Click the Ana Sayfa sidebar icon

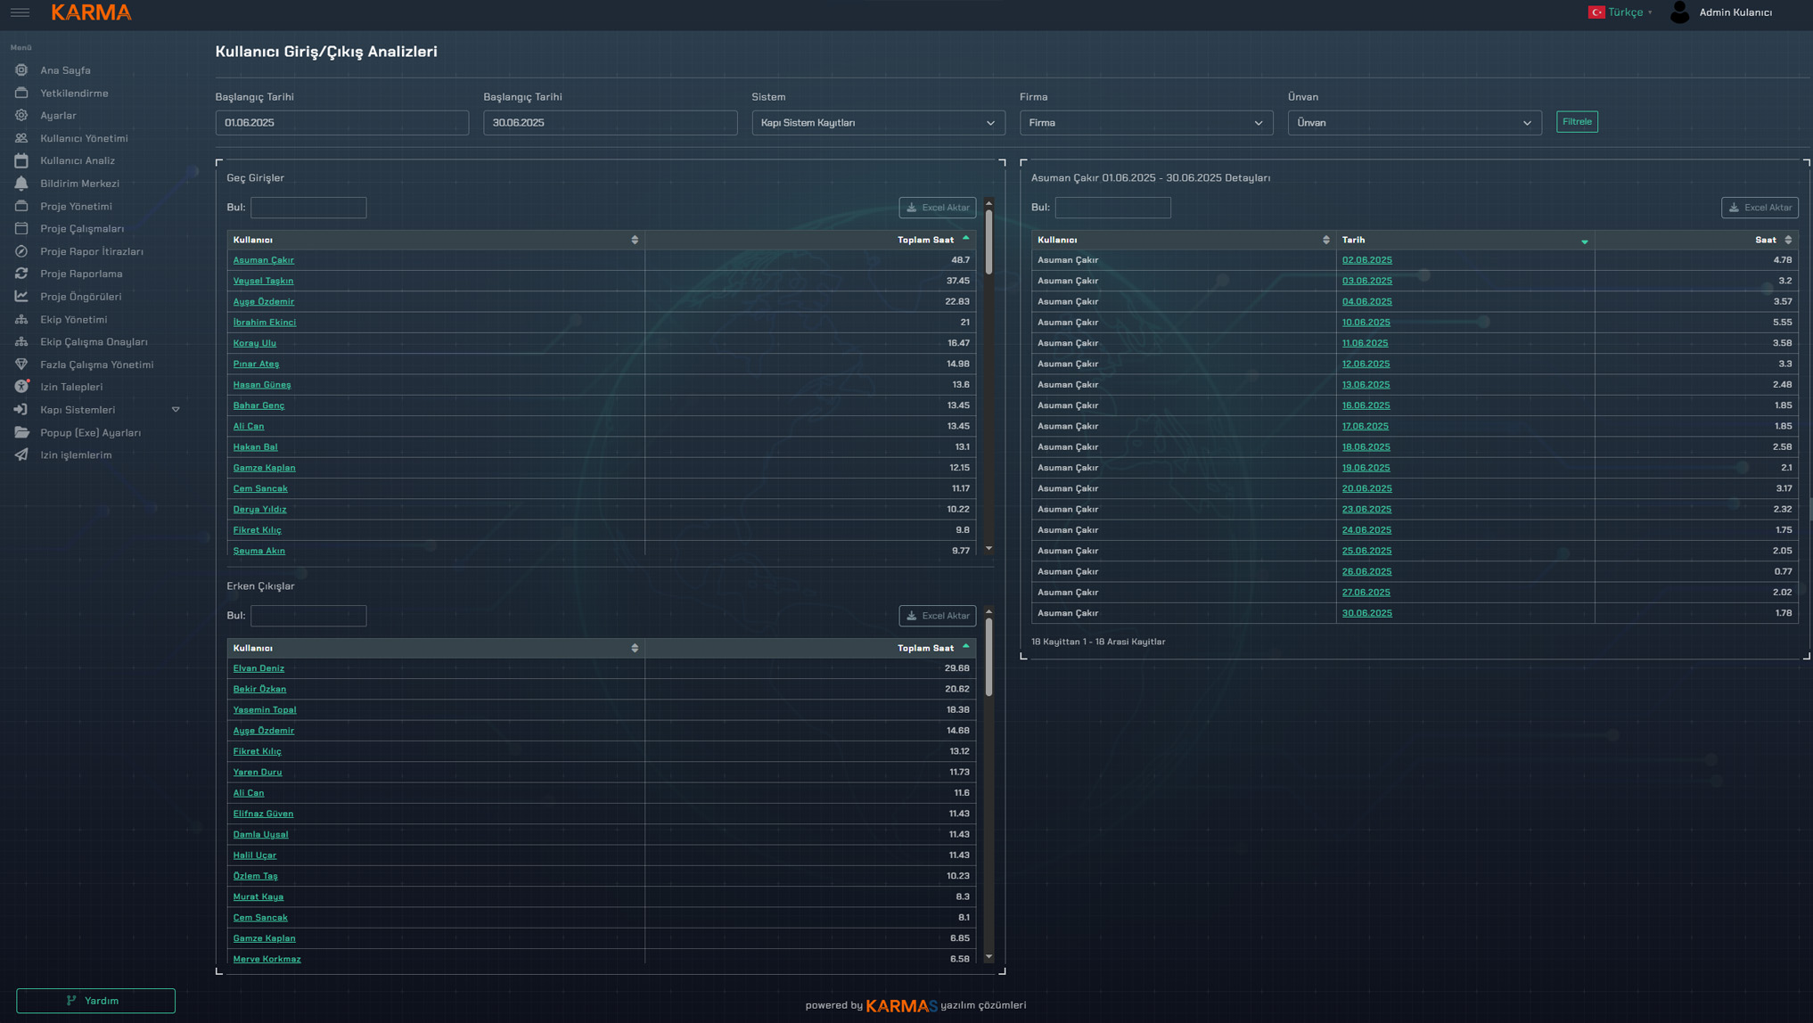(x=21, y=70)
